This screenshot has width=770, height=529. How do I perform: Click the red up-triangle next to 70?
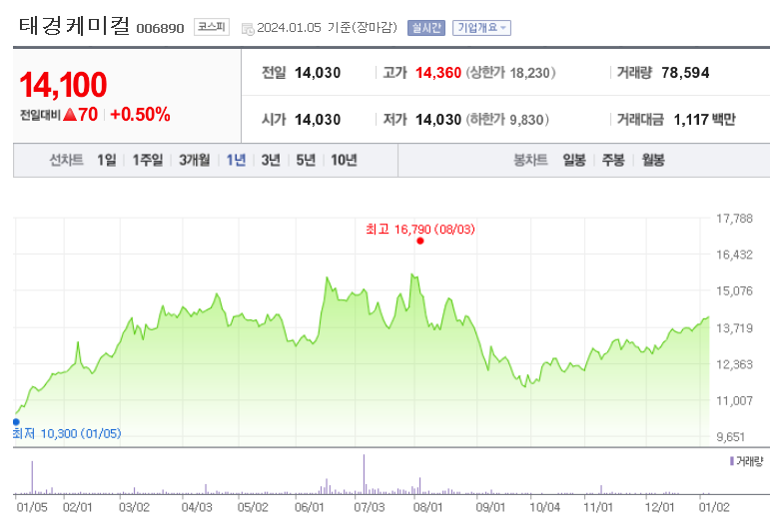tap(70, 115)
